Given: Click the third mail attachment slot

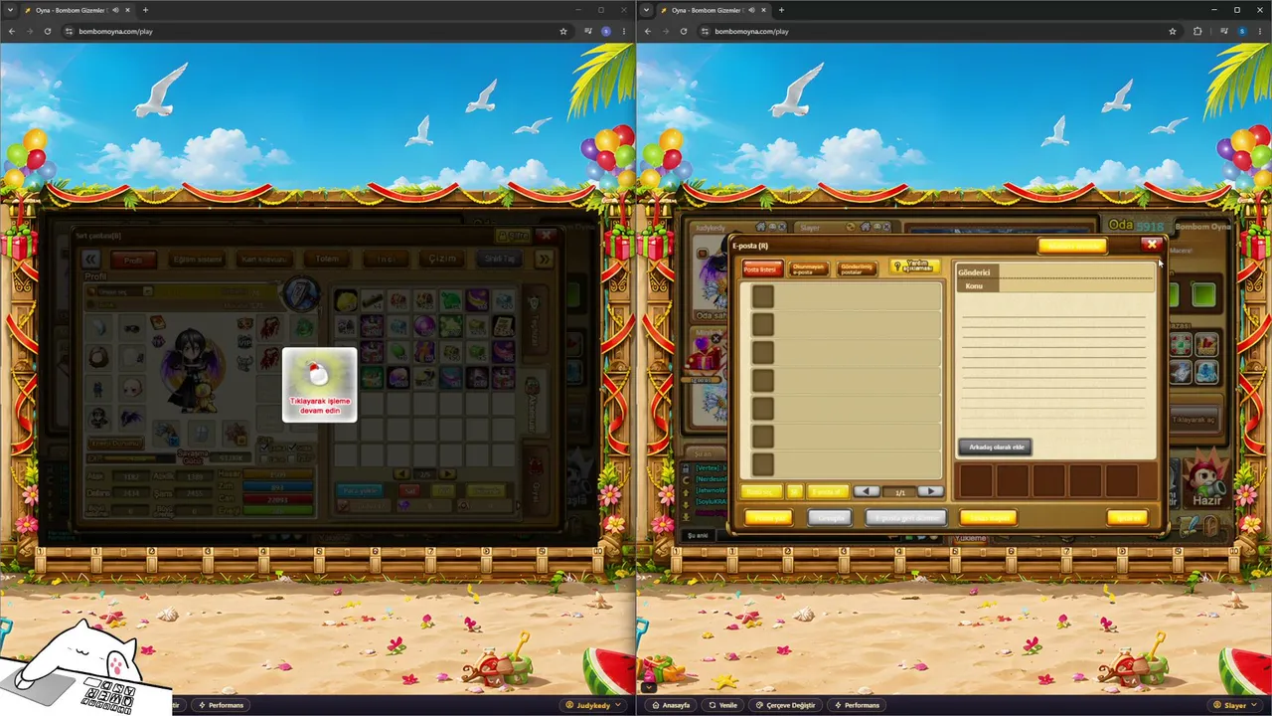Looking at the screenshot, I should (1049, 480).
